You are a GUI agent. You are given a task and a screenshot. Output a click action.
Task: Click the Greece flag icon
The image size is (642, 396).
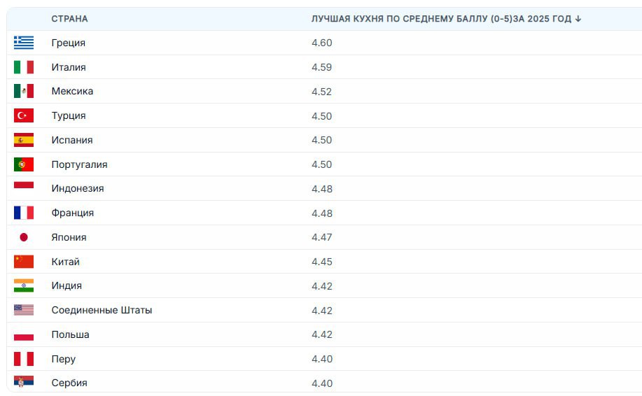point(24,43)
